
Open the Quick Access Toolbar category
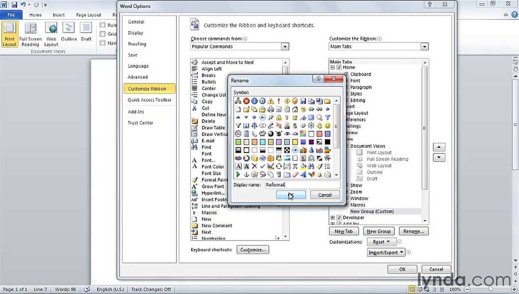pos(150,100)
